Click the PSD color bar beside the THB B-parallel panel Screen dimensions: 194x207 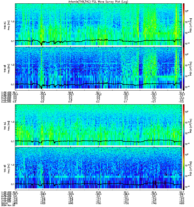pyautogui.click(x=184, y=69)
